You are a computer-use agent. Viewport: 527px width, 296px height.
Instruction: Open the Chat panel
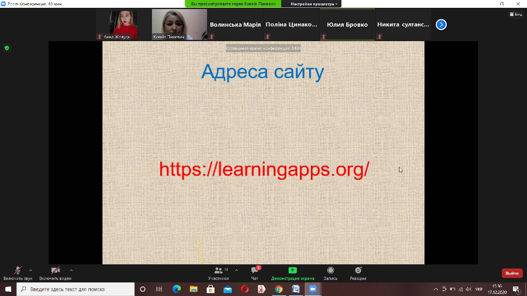pos(255,273)
